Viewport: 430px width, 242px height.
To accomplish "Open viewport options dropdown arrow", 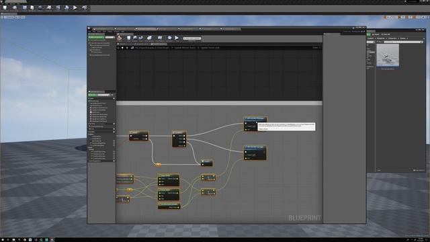I will [2, 17].
